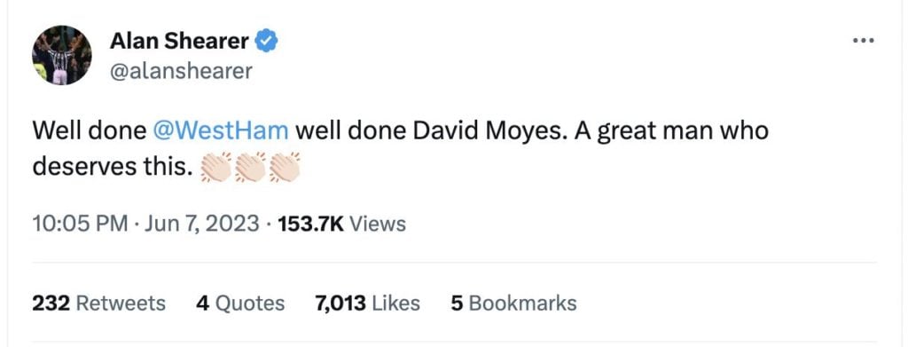Click the words David Moyes in tweet
Image resolution: width=908 pixels, height=347 pixels.
[490, 132]
